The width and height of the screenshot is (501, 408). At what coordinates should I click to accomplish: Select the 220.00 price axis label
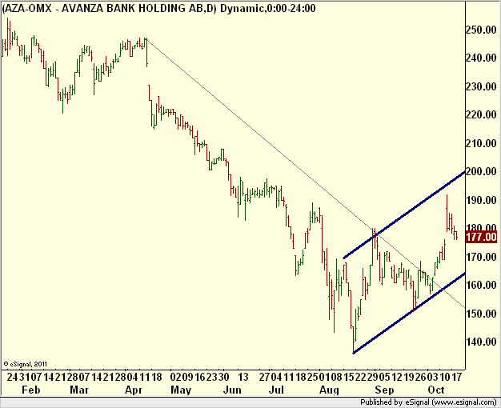(x=481, y=114)
